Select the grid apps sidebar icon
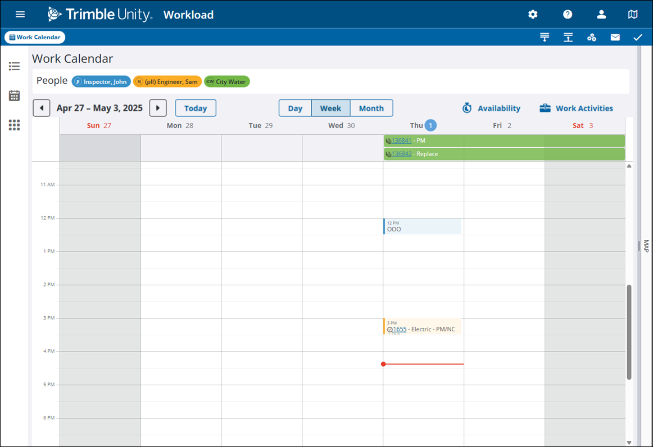The image size is (653, 447). pyautogui.click(x=15, y=125)
